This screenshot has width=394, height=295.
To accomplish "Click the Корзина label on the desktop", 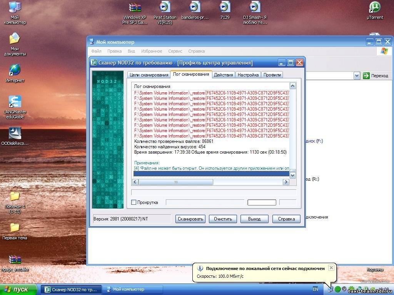I will tap(375, 269).
